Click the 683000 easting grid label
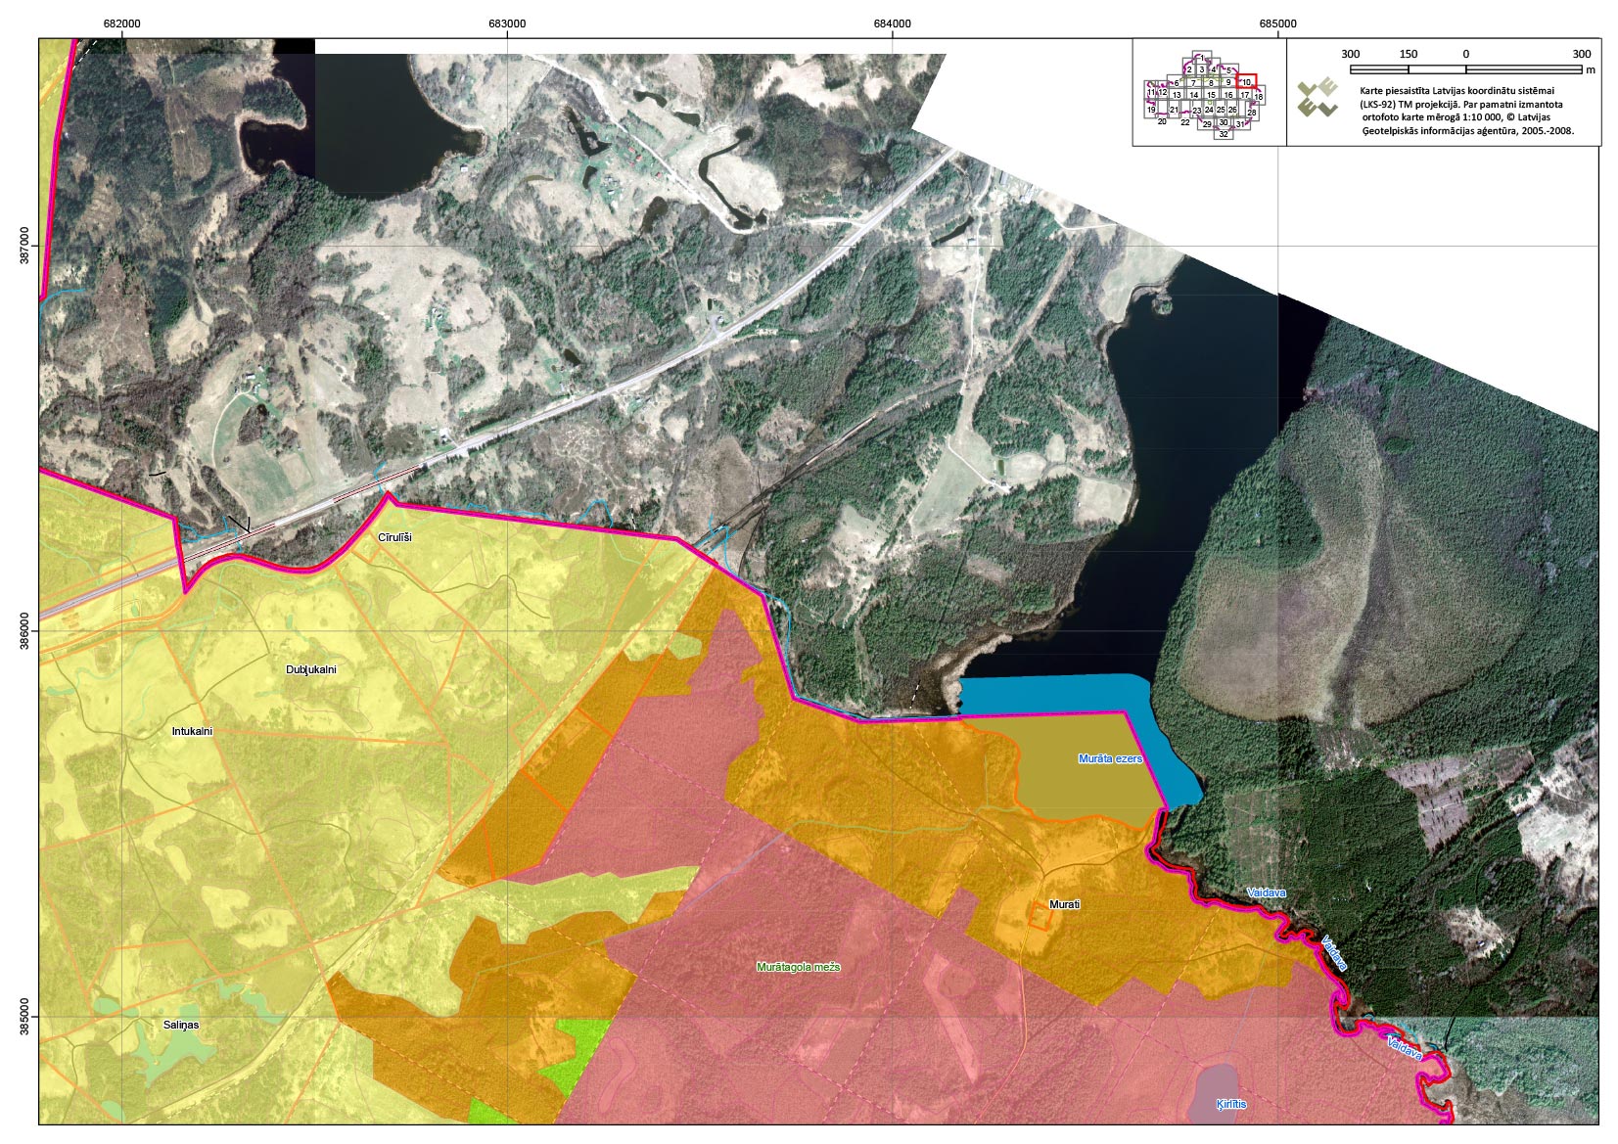The width and height of the screenshot is (1618, 1144). coord(507,23)
